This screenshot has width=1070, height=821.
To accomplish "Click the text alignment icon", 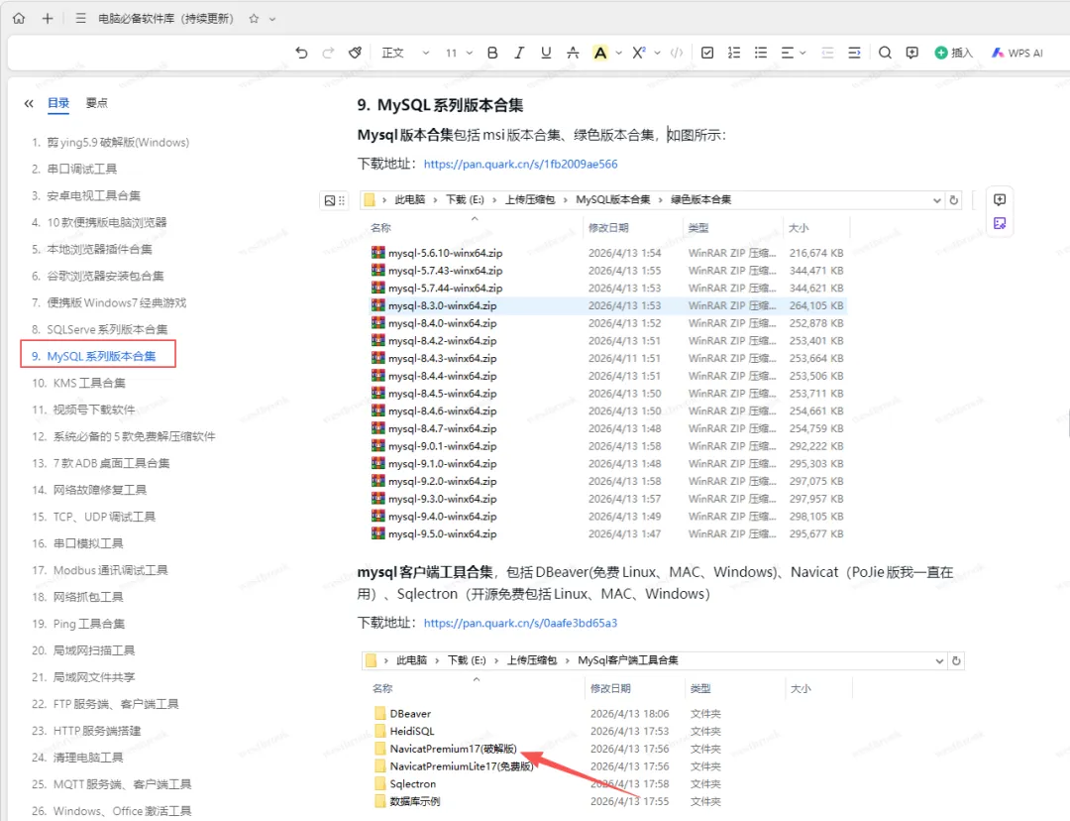I will [x=787, y=53].
